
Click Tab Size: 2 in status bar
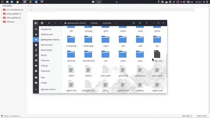coord(187,116)
